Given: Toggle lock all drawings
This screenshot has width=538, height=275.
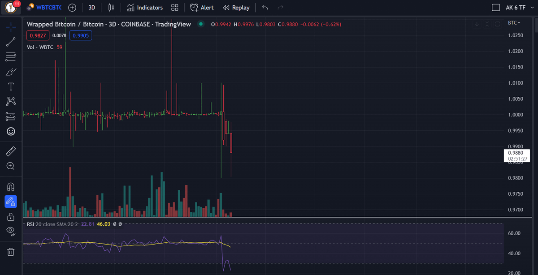Looking at the screenshot, I should [11, 217].
